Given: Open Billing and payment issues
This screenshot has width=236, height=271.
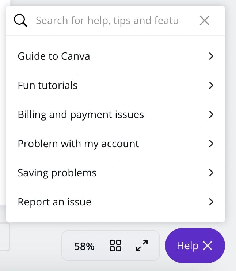Looking at the screenshot, I should pos(81,114).
